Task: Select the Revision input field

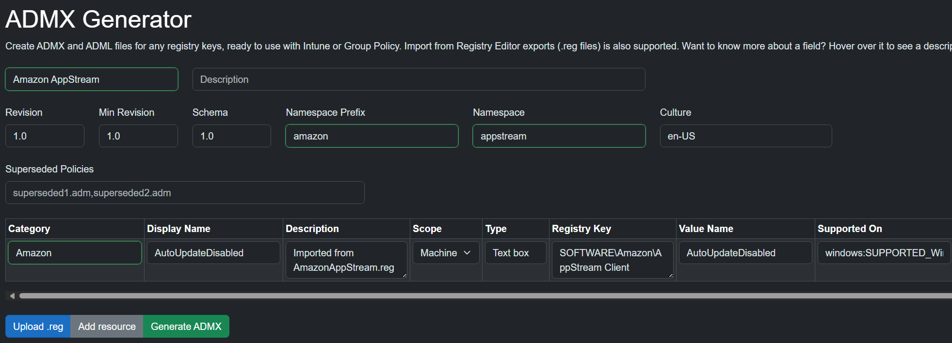Action: [x=45, y=136]
